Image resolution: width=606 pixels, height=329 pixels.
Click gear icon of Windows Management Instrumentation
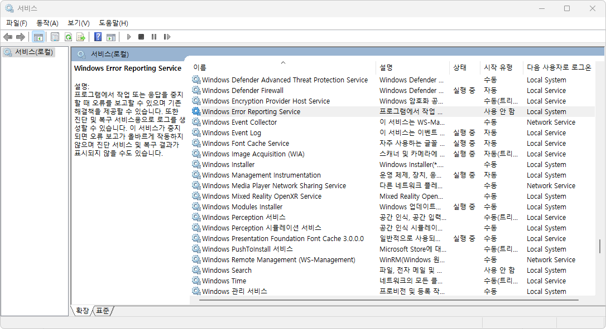(x=196, y=175)
